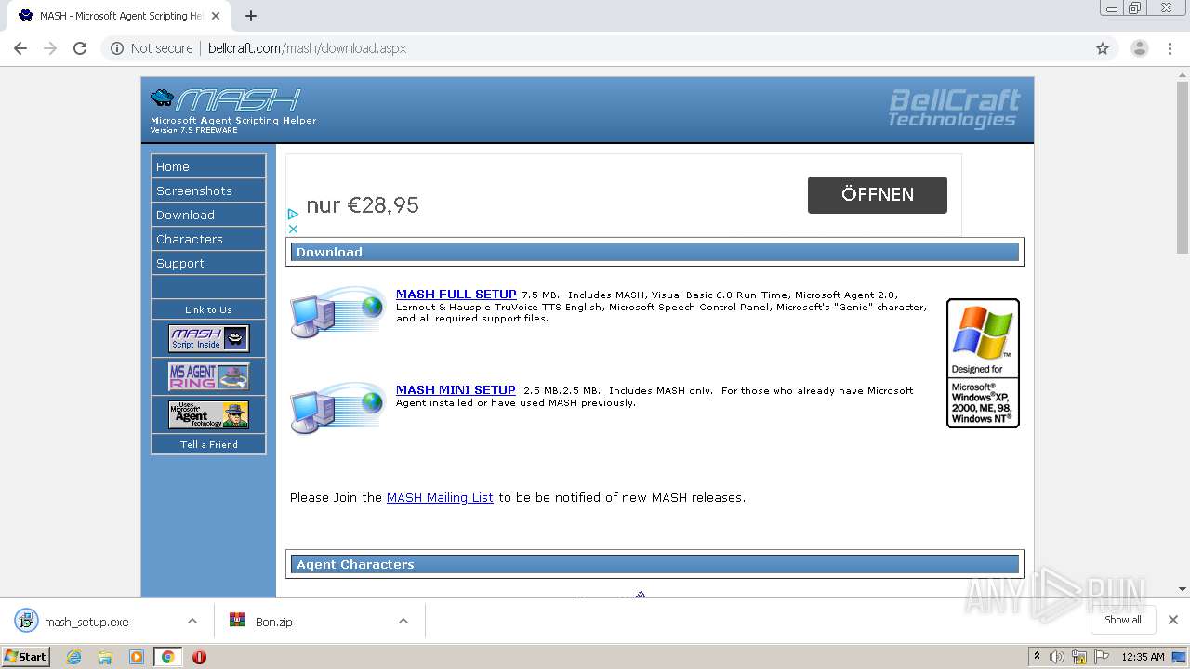Screen dimensions: 1190x669
Task: View site information for Not secure
Action: click(x=152, y=48)
